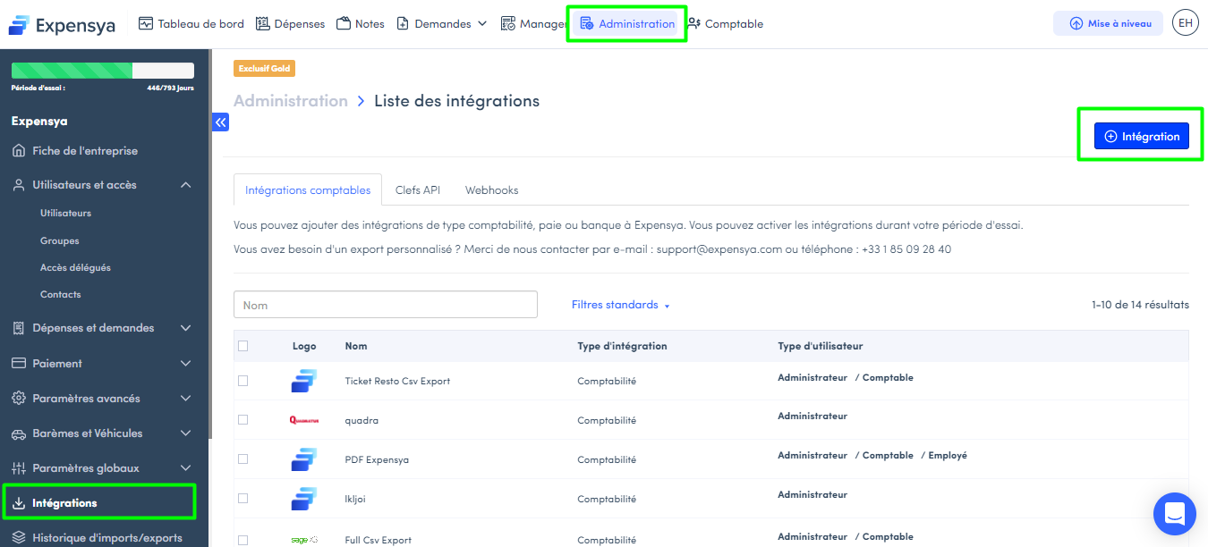The width and height of the screenshot is (1208, 547).
Task: Expand Dépenses et demandes sidebar section
Action: click(x=104, y=328)
